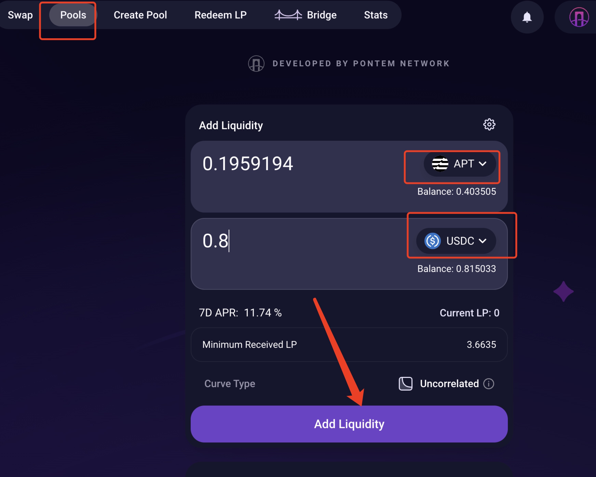The width and height of the screenshot is (596, 477).
Task: Expand the APT token dropdown chevron
Action: (x=483, y=164)
